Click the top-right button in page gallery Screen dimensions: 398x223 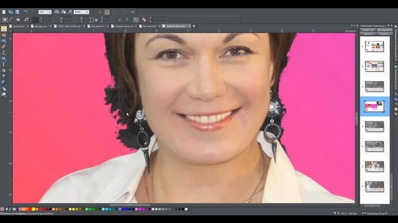[384, 30]
